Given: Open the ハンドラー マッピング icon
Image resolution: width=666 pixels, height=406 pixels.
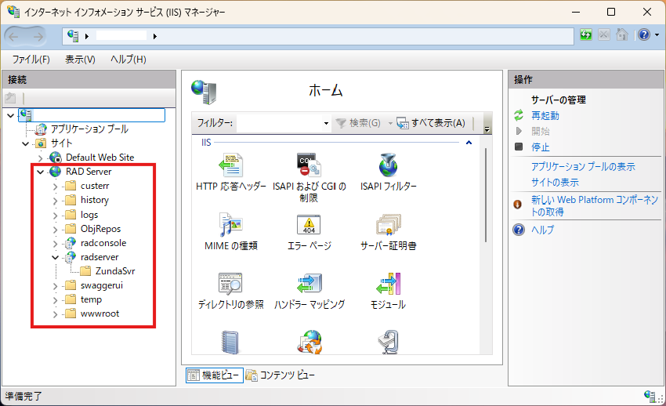Looking at the screenshot, I should 309,284.
